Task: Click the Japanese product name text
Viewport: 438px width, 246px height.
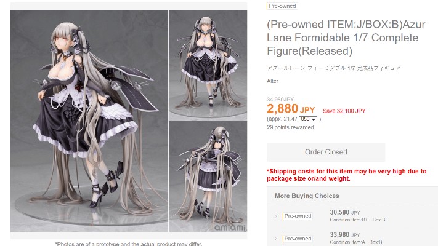Action: 333,68
